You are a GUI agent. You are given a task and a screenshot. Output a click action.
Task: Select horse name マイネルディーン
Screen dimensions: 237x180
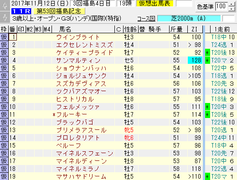coord(82,161)
